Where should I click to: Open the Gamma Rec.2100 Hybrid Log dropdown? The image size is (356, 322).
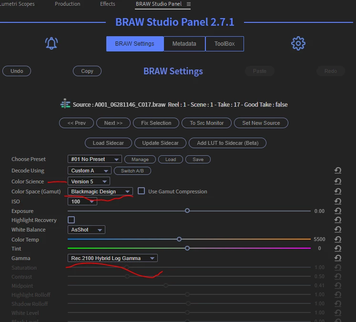point(112,258)
